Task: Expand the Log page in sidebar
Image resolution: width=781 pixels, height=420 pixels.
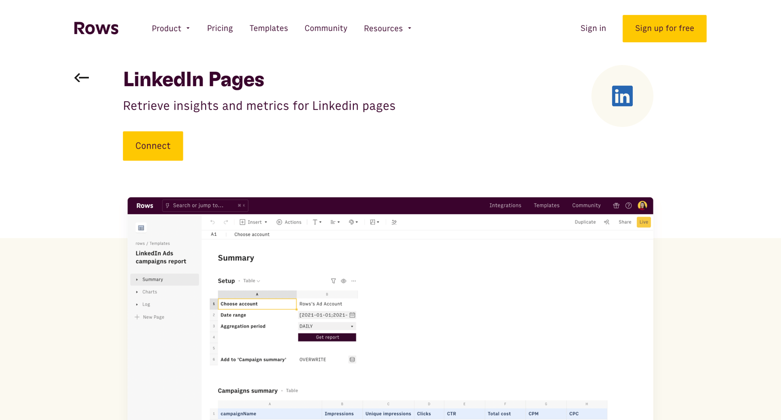Action: click(x=137, y=304)
